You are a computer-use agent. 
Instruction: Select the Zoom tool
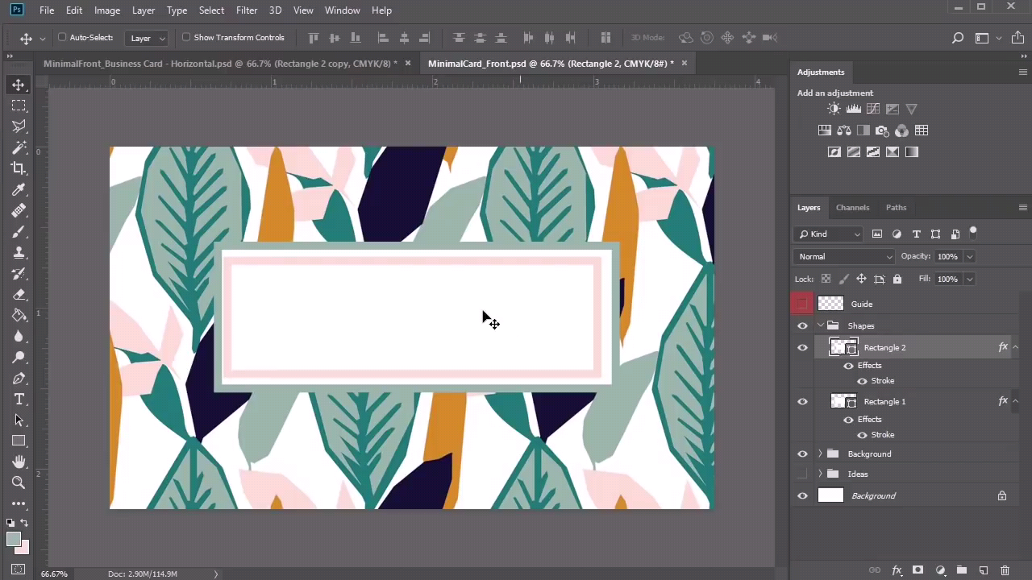tap(18, 483)
